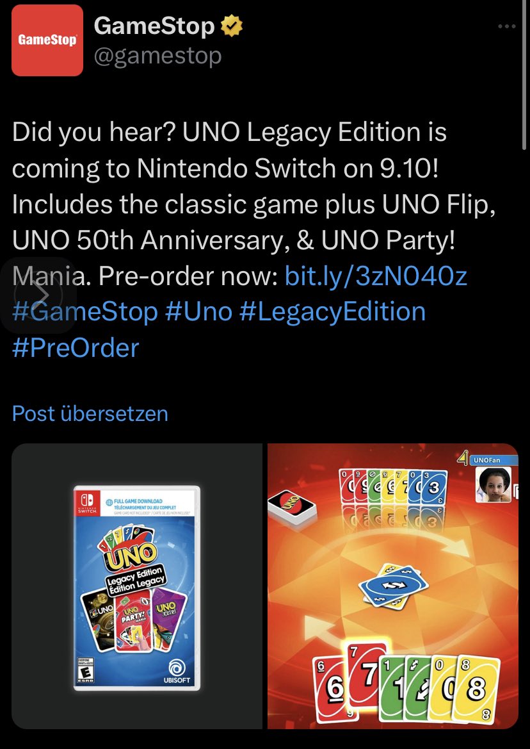Click the GameStop display name
The height and width of the screenshot is (749, 530).
point(154,26)
